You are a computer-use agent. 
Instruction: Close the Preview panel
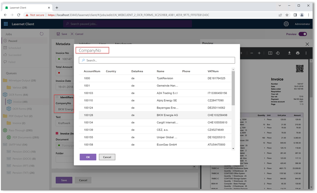pos(307,44)
